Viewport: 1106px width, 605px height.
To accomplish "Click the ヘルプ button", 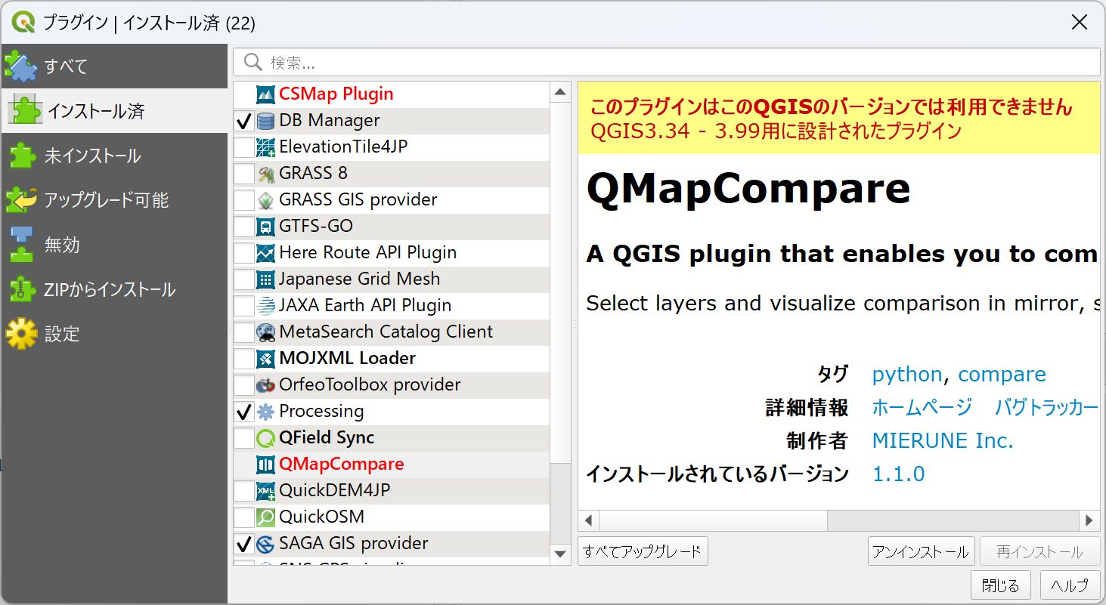I will [x=1070, y=585].
